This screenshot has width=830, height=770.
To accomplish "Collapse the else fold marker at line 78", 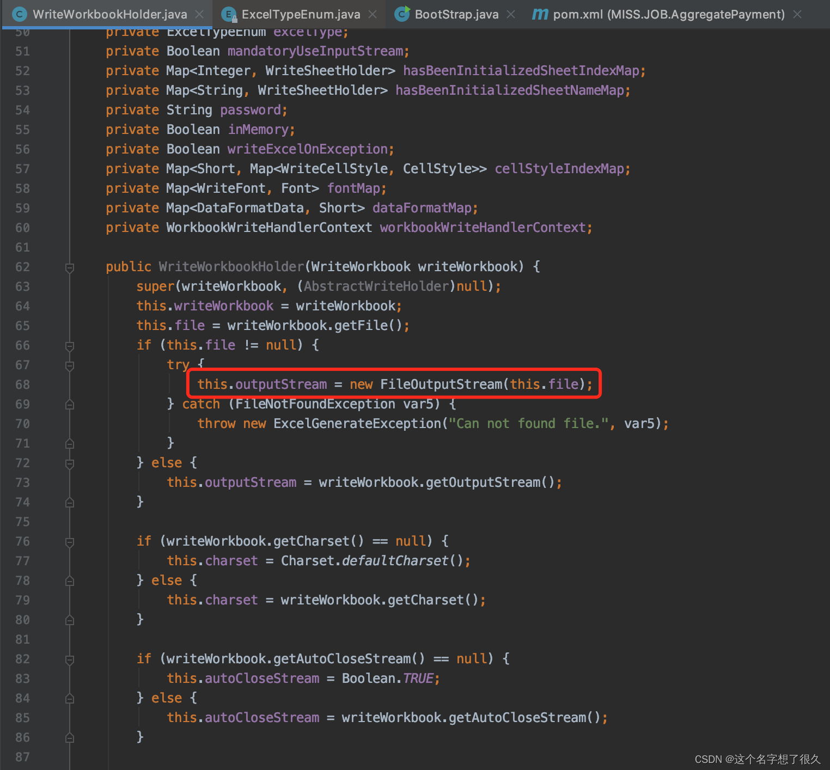I will [70, 581].
